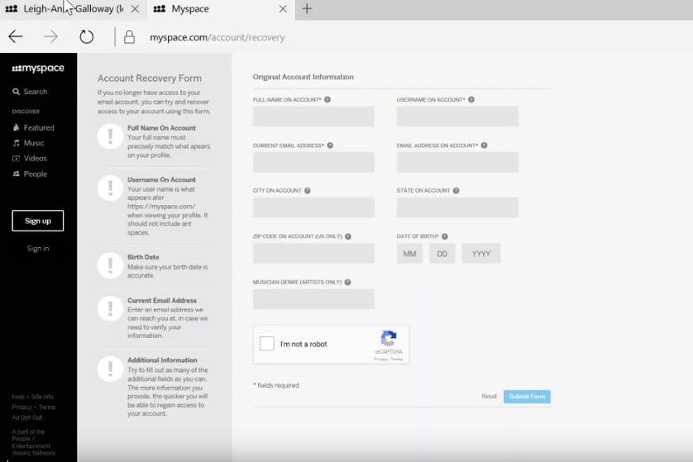Click help icon beside City On Account
Image resolution: width=693 pixels, height=462 pixels.
click(x=308, y=190)
